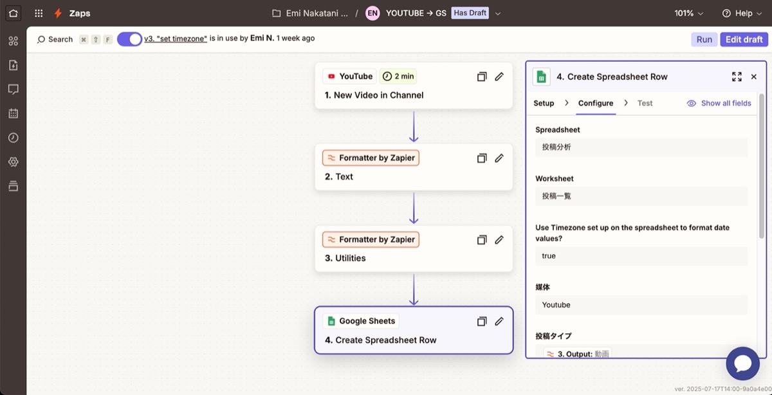
Task: Click the EN user avatar
Action: coord(372,13)
